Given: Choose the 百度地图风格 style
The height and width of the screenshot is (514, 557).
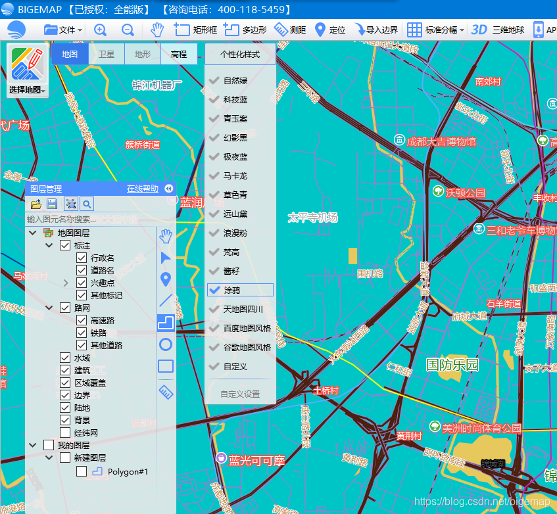Looking at the screenshot, I should click(247, 329).
